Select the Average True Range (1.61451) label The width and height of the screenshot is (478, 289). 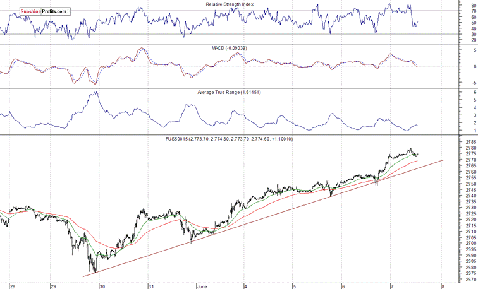[230, 93]
